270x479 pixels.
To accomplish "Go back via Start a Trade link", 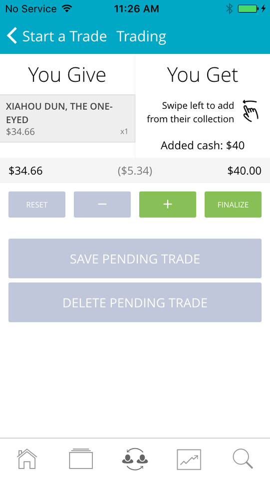I will (64, 36).
